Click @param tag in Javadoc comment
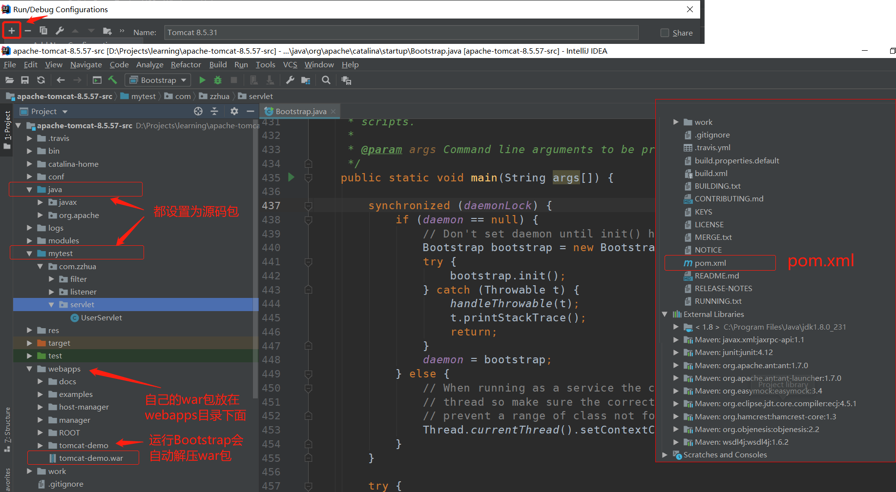 381,150
